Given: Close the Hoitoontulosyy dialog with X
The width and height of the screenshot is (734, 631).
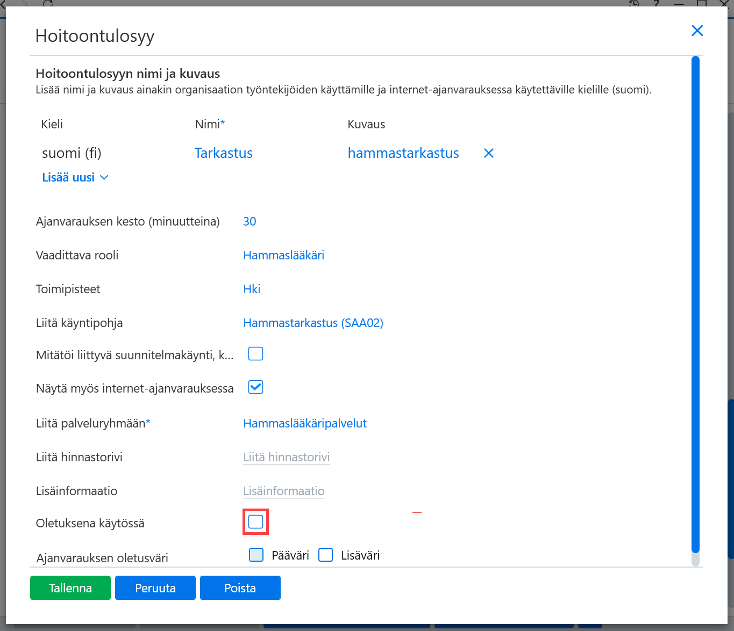Looking at the screenshot, I should point(697,31).
